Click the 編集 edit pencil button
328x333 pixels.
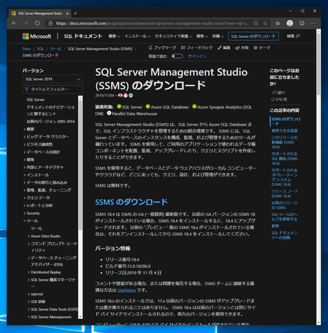224,48
